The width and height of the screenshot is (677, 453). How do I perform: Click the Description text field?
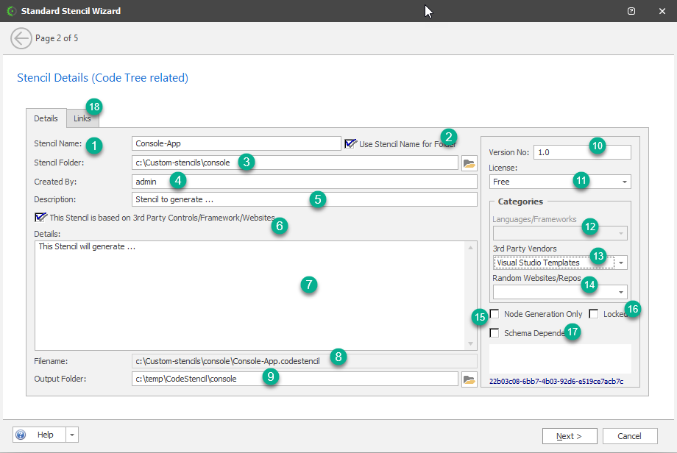coord(305,199)
